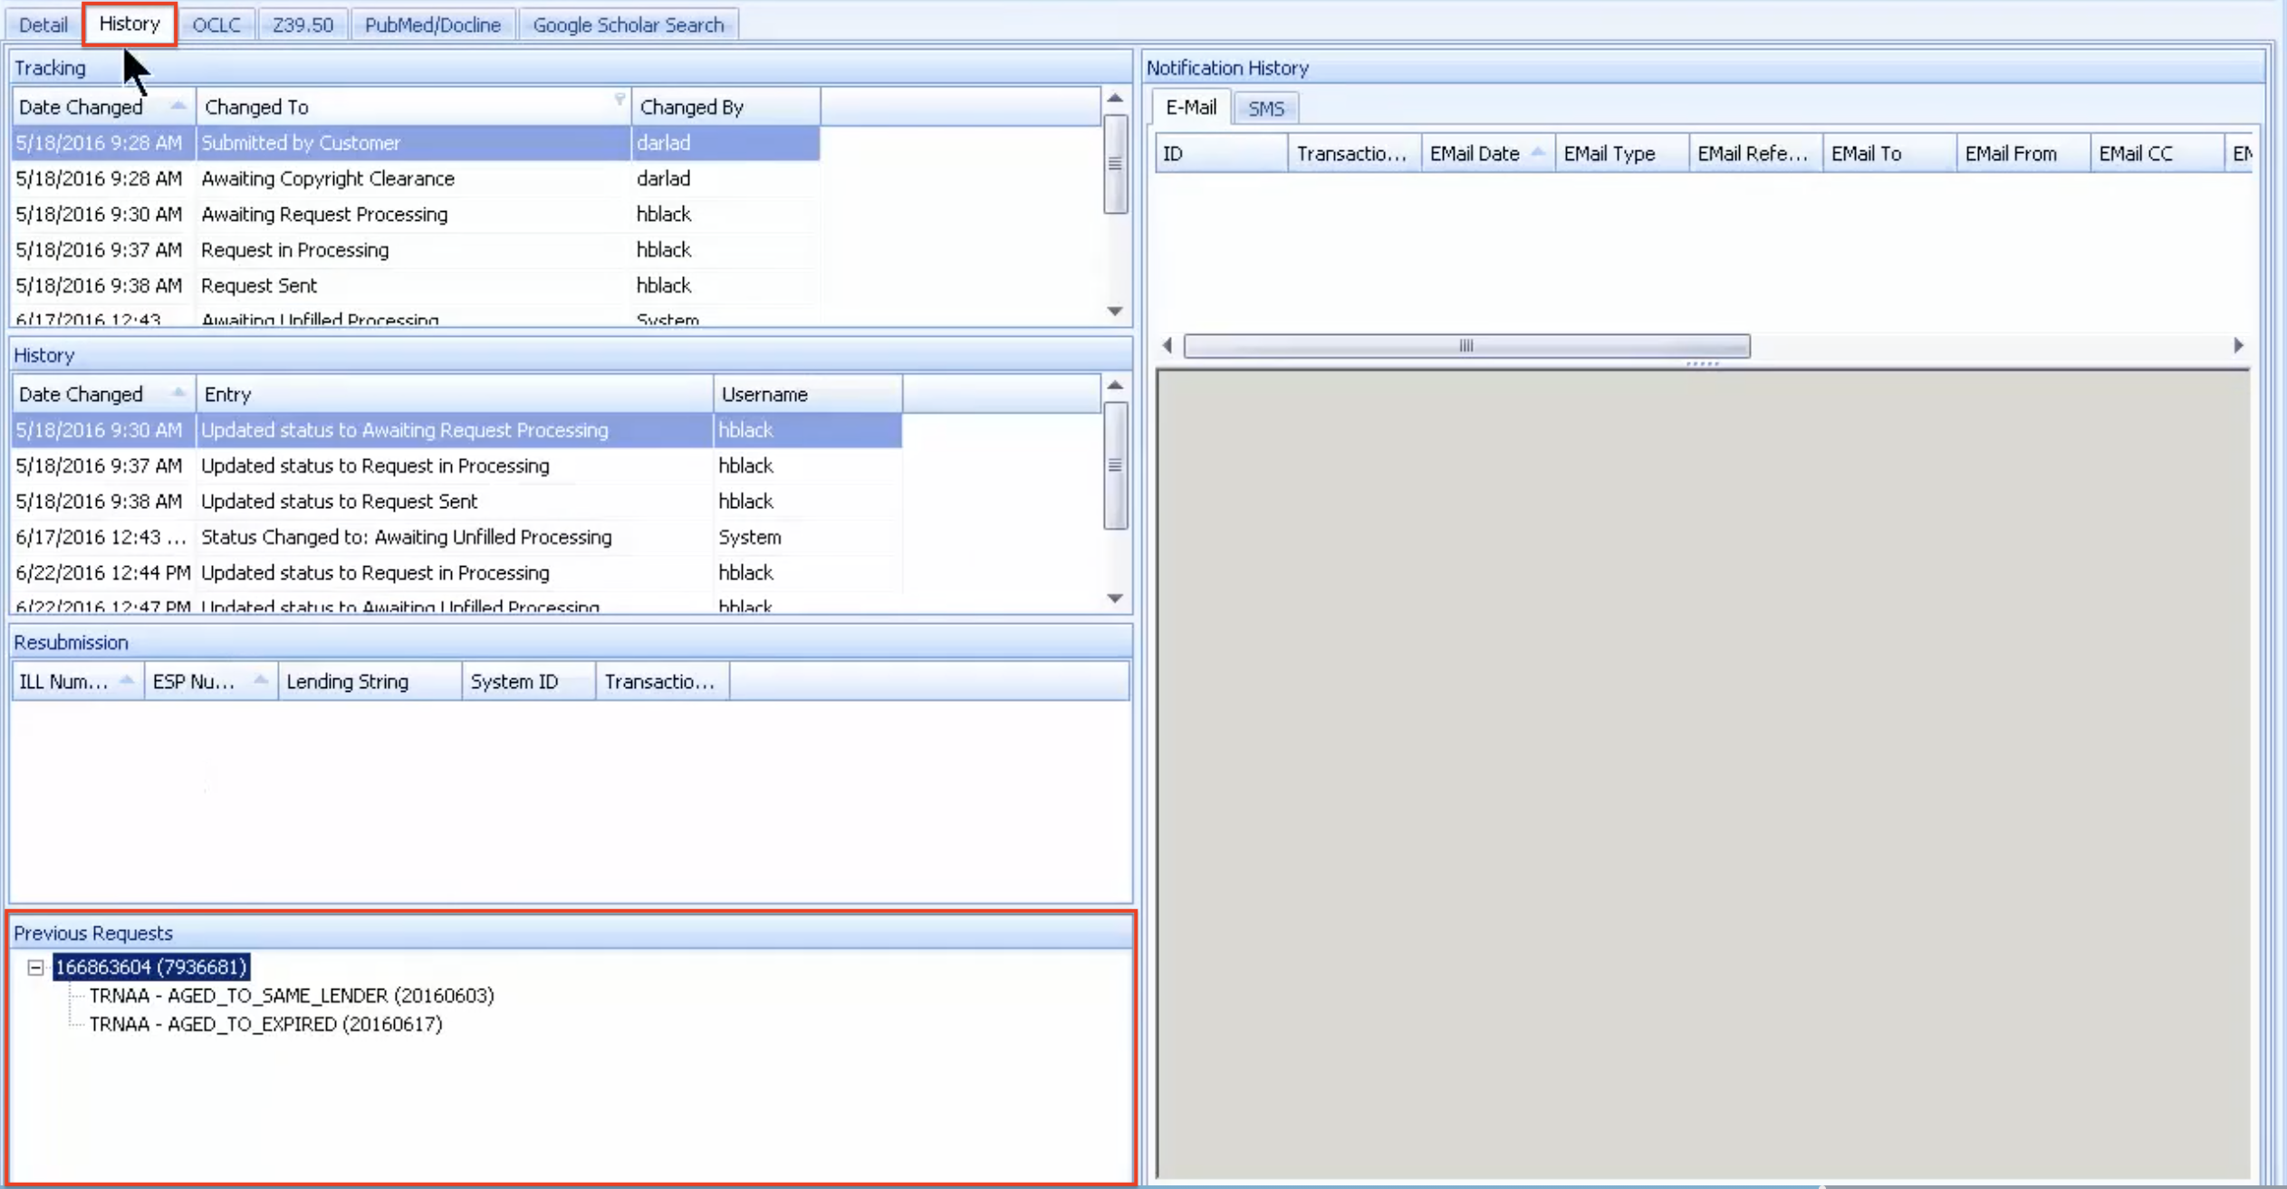This screenshot has height=1189, width=2287.
Task: Select the Request Sent tracking row
Action: click(258, 285)
